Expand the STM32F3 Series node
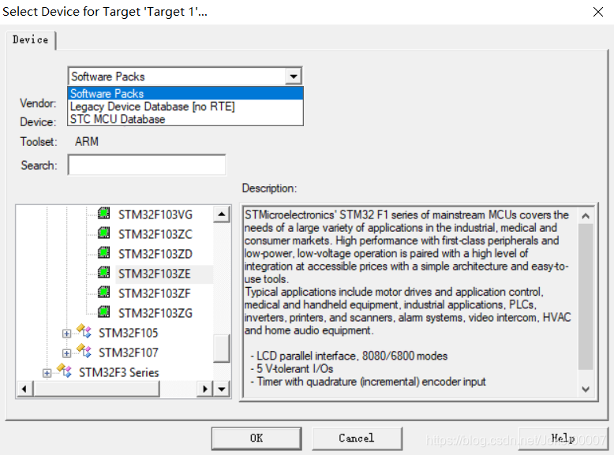Screen dimensions: 614x455 pos(47,373)
